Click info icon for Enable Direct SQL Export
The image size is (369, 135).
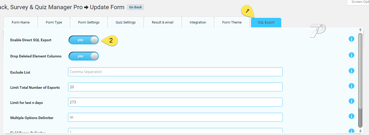[351, 39]
